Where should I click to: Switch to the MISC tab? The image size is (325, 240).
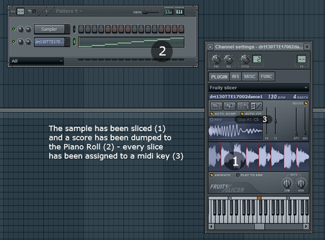(250, 77)
